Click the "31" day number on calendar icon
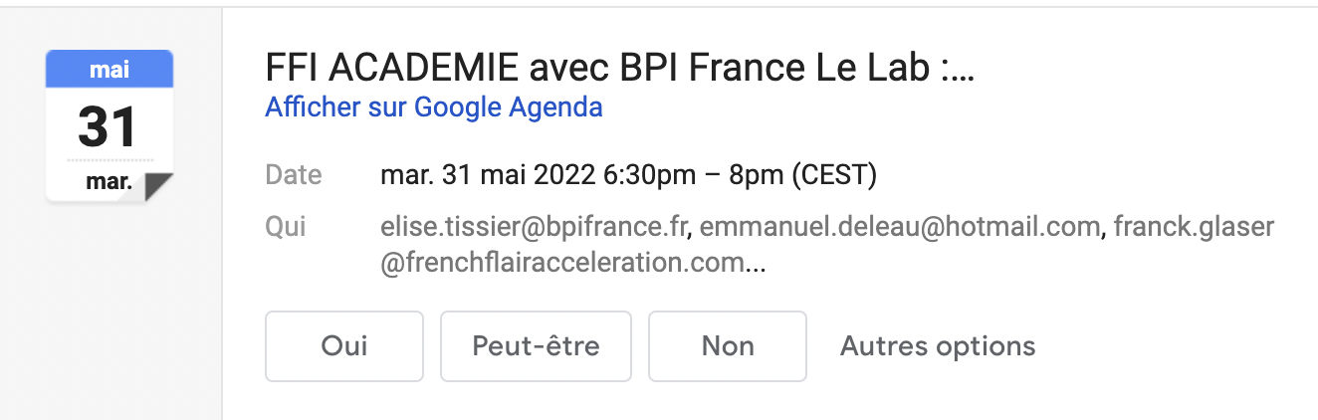The image size is (1318, 420). pyautogui.click(x=108, y=126)
